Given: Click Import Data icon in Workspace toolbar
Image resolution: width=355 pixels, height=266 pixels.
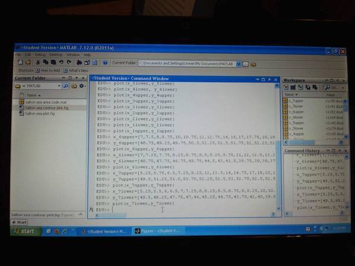Looking at the screenshot, I should [301, 87].
